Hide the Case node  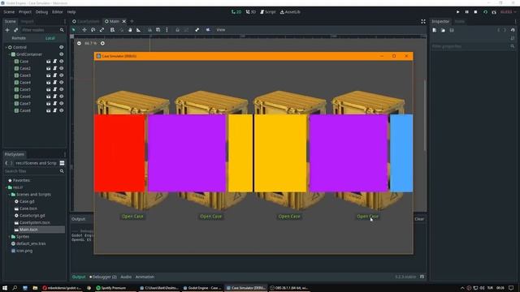tap(62, 62)
